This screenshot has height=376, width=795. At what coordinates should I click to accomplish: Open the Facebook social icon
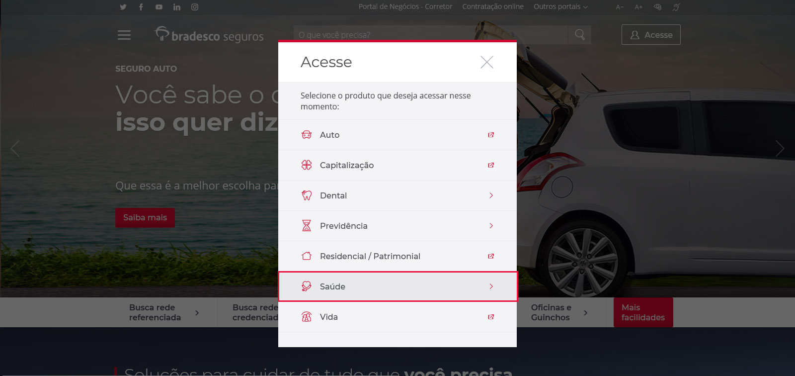pos(141,7)
